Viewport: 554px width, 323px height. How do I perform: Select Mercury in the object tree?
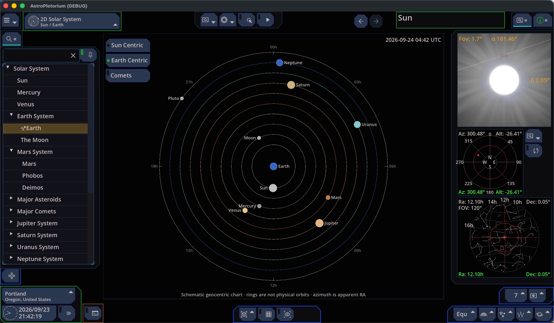click(x=45, y=93)
